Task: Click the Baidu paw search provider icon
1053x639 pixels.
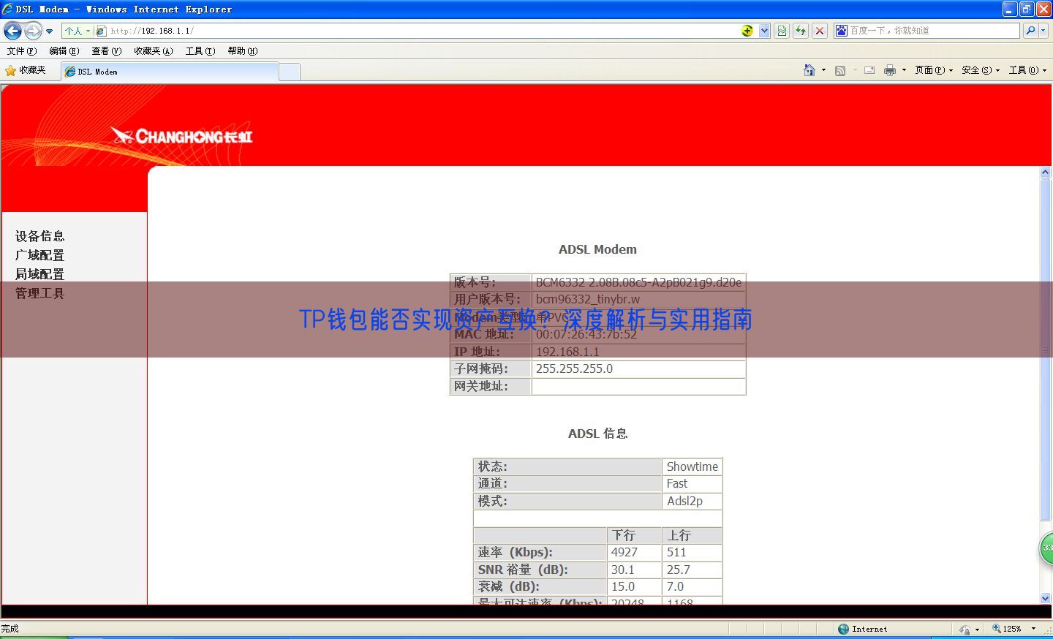Action: [x=842, y=31]
